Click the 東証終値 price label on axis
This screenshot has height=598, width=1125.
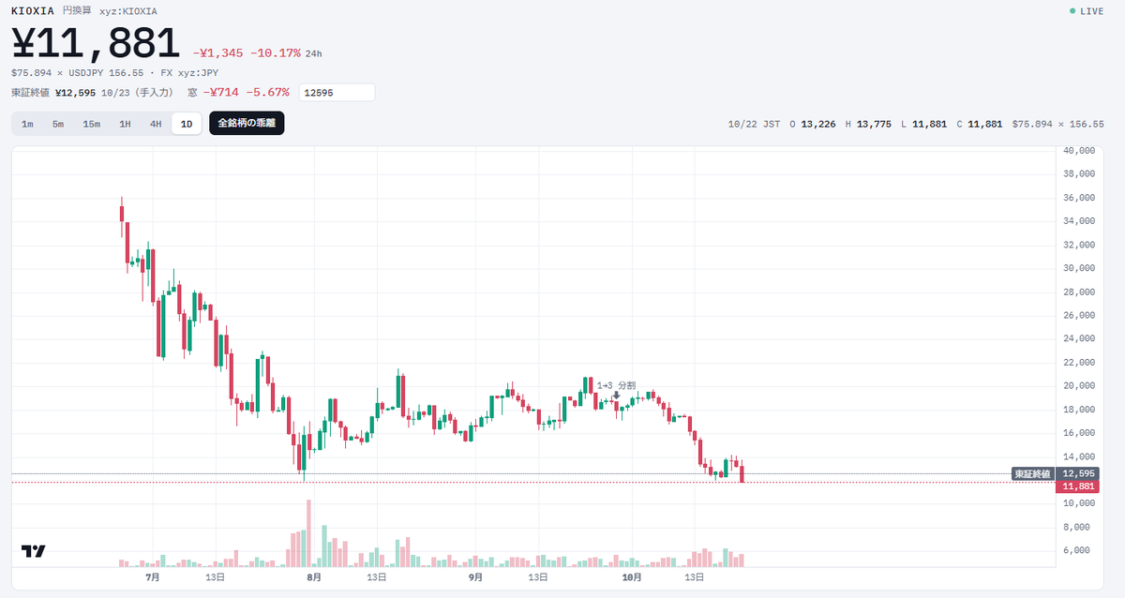(1032, 474)
